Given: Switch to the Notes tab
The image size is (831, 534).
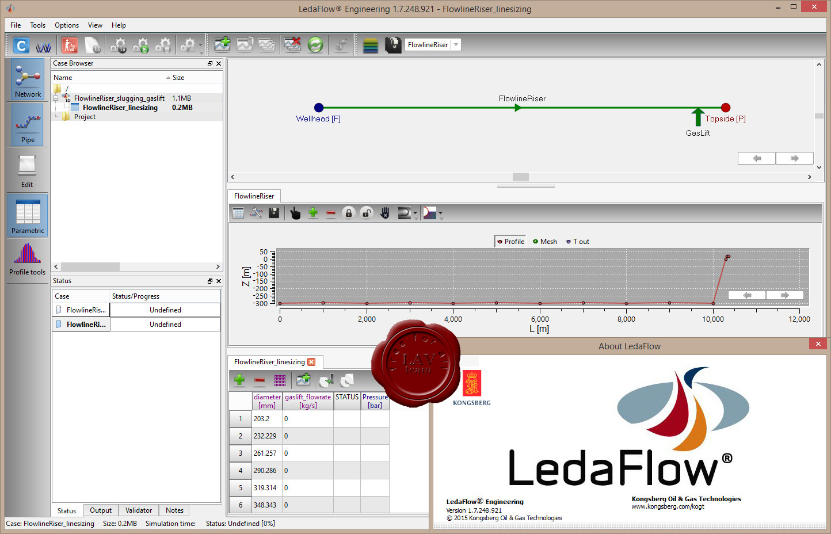Looking at the screenshot, I should tap(174, 510).
